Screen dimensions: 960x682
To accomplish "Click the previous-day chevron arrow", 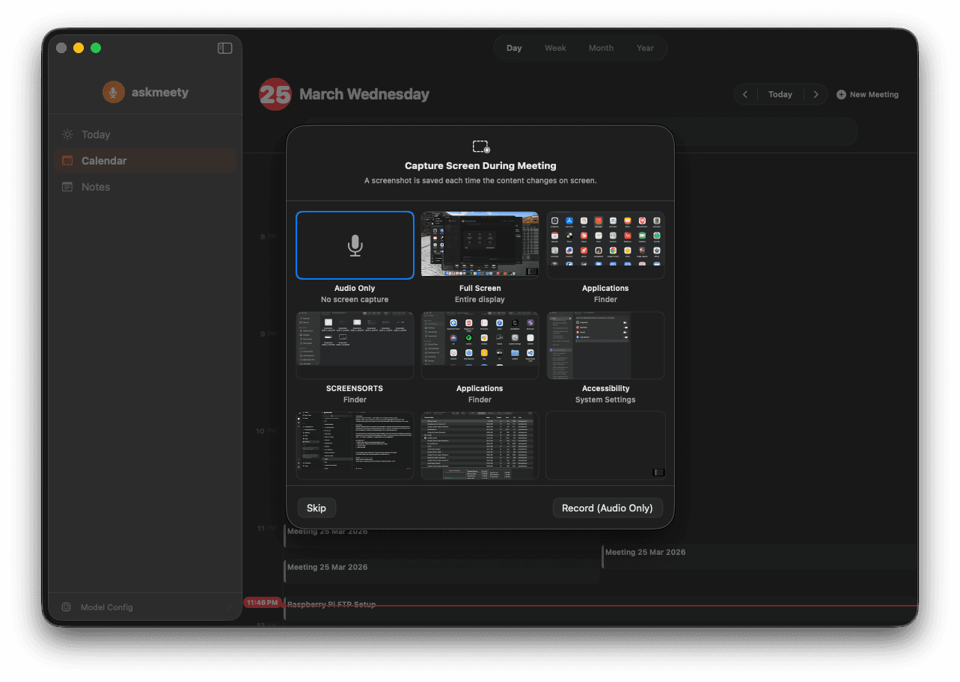I will (745, 94).
